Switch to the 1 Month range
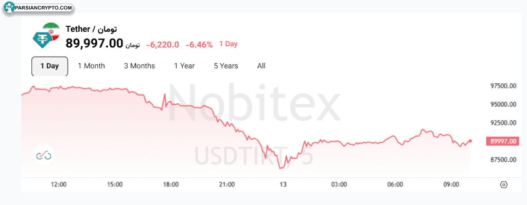This screenshot has height=205, width=527. point(92,66)
